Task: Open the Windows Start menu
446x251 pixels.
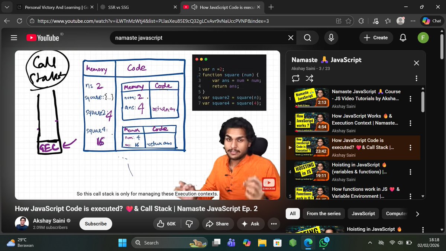Action: (x=122, y=243)
